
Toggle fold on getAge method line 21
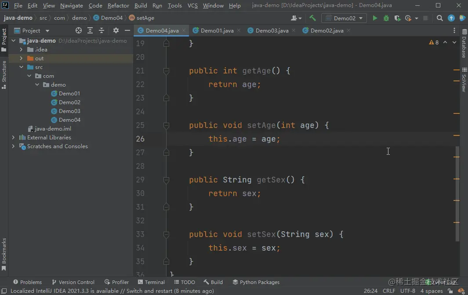(x=166, y=71)
